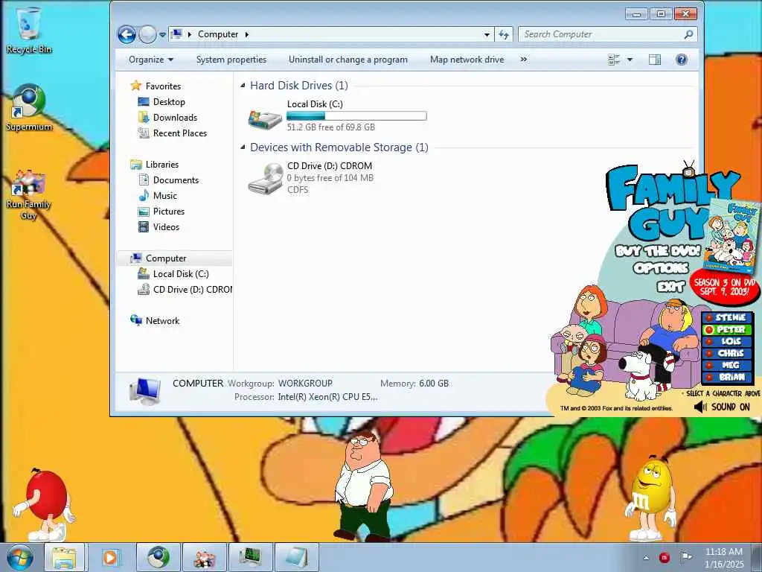The height and width of the screenshot is (572, 762).
Task: Select Favorites in navigation pane
Action: [x=163, y=86]
